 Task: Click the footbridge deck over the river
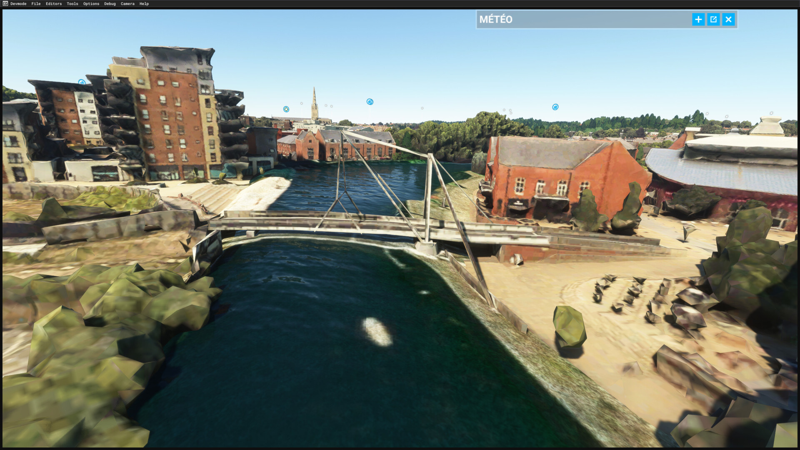coord(375,225)
